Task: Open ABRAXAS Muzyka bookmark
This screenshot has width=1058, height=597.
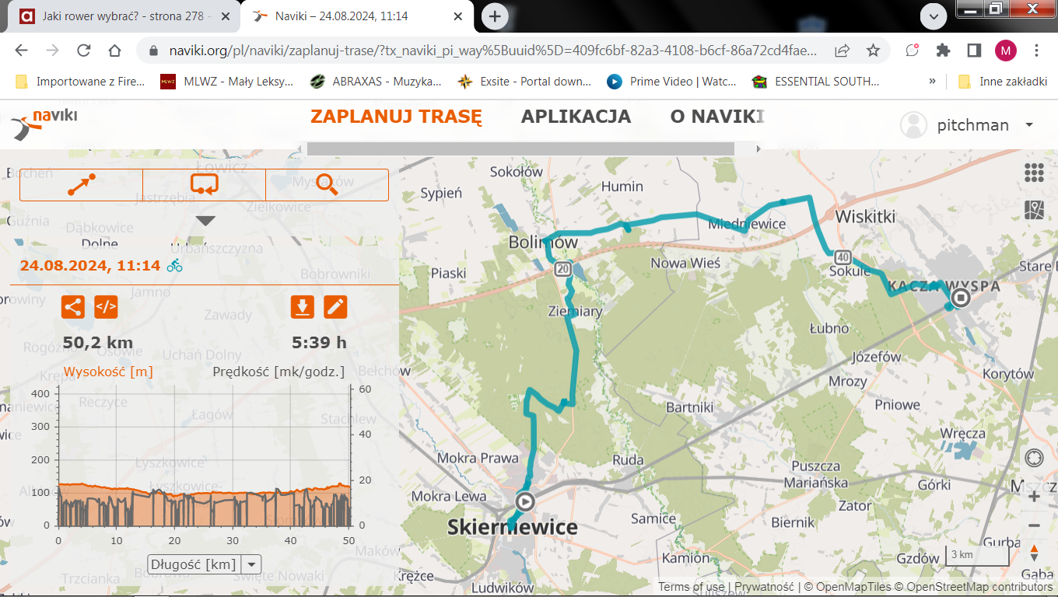Action: pyautogui.click(x=376, y=81)
